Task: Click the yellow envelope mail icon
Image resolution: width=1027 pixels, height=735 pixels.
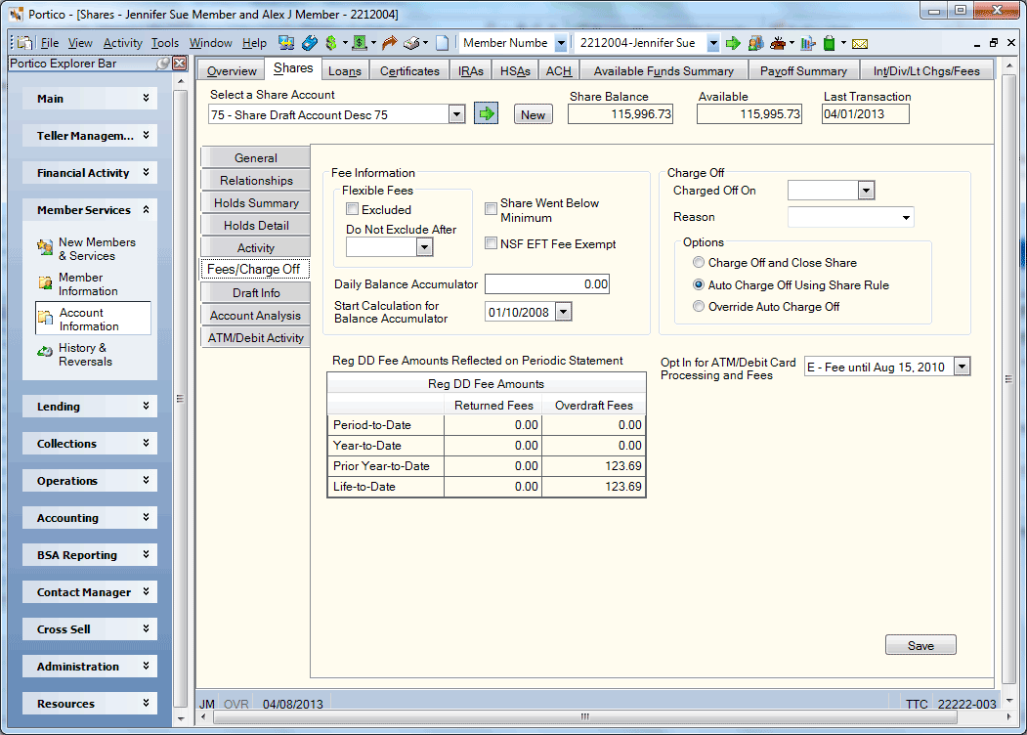Action: point(860,44)
